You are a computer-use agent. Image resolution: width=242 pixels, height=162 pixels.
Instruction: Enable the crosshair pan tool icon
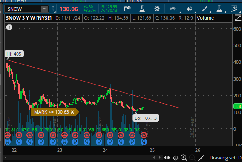176,158
